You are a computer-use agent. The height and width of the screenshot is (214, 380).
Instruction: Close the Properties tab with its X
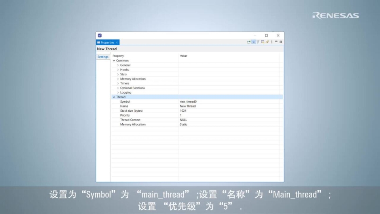pos(117,42)
